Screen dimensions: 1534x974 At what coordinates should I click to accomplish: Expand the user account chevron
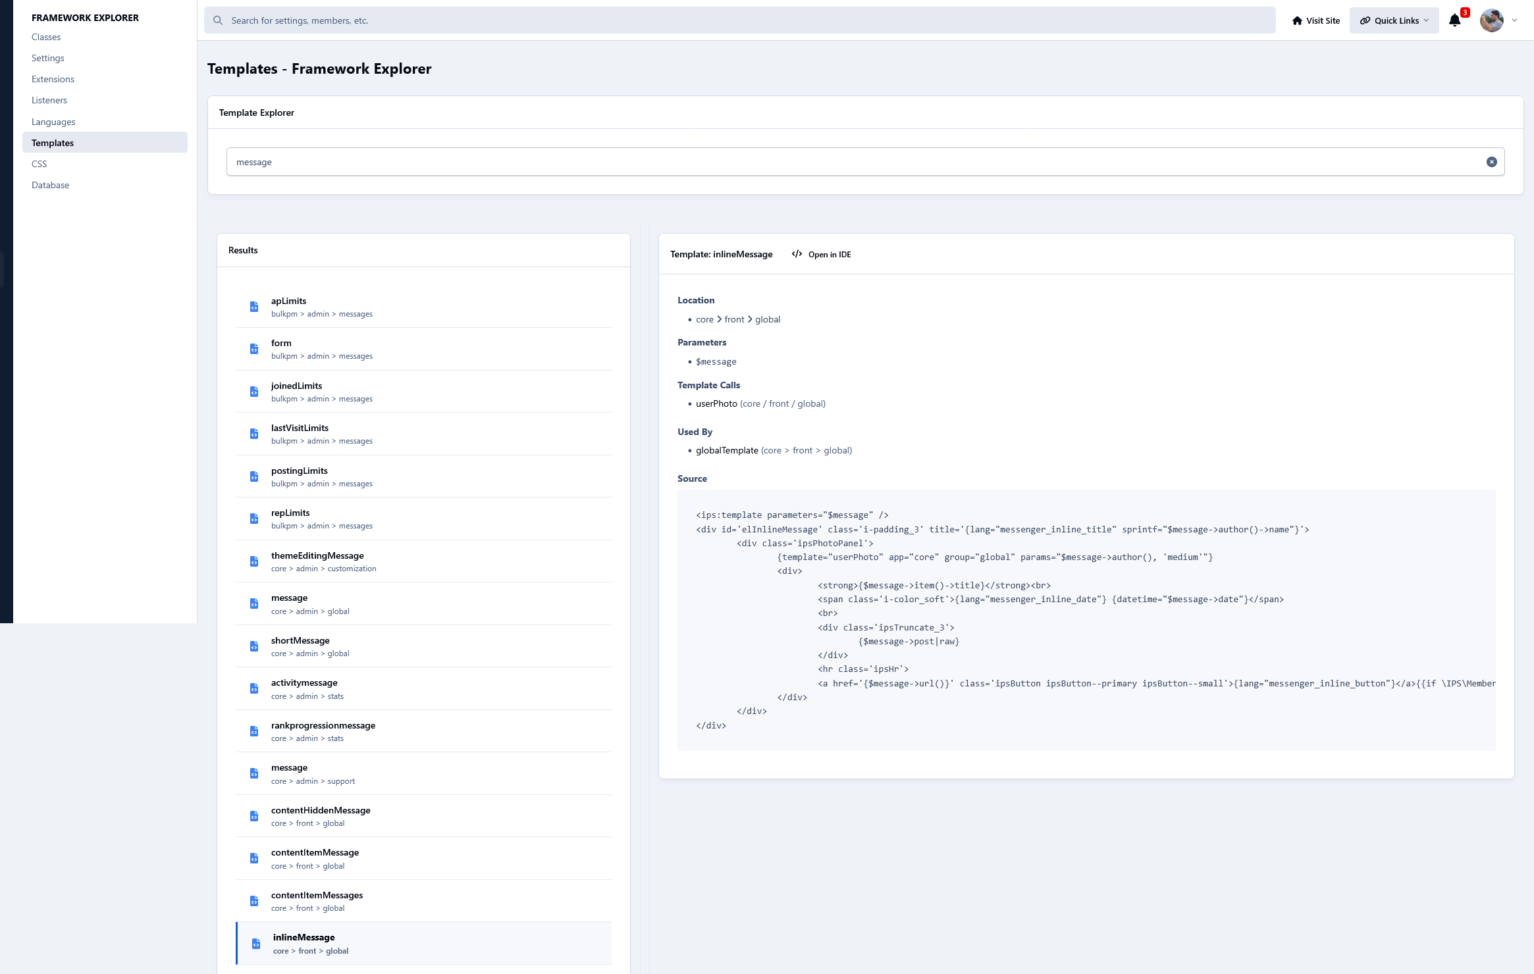tap(1514, 20)
